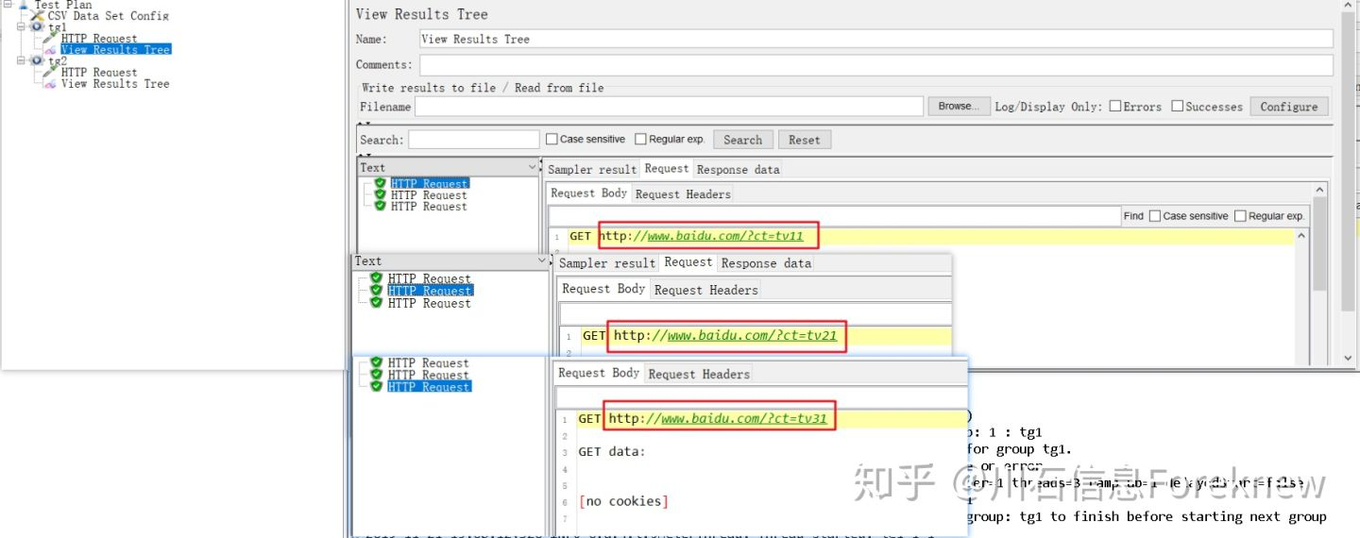Viewport: 1360px width, 538px height.
Task: Toggle Case sensitive next to Find
Action: 1154,216
